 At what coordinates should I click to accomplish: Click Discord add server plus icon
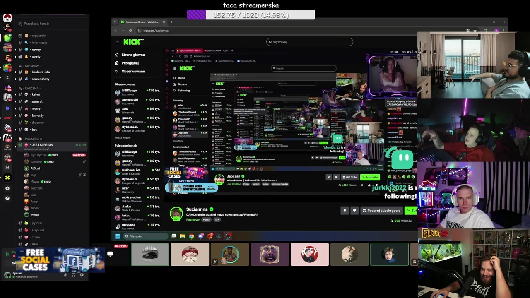(7, 188)
